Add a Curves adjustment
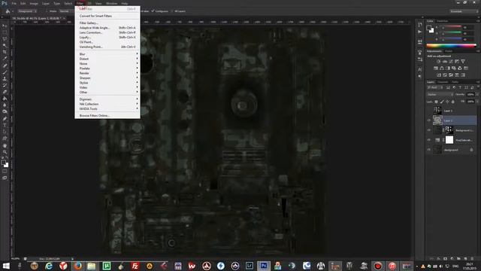 tap(451, 62)
